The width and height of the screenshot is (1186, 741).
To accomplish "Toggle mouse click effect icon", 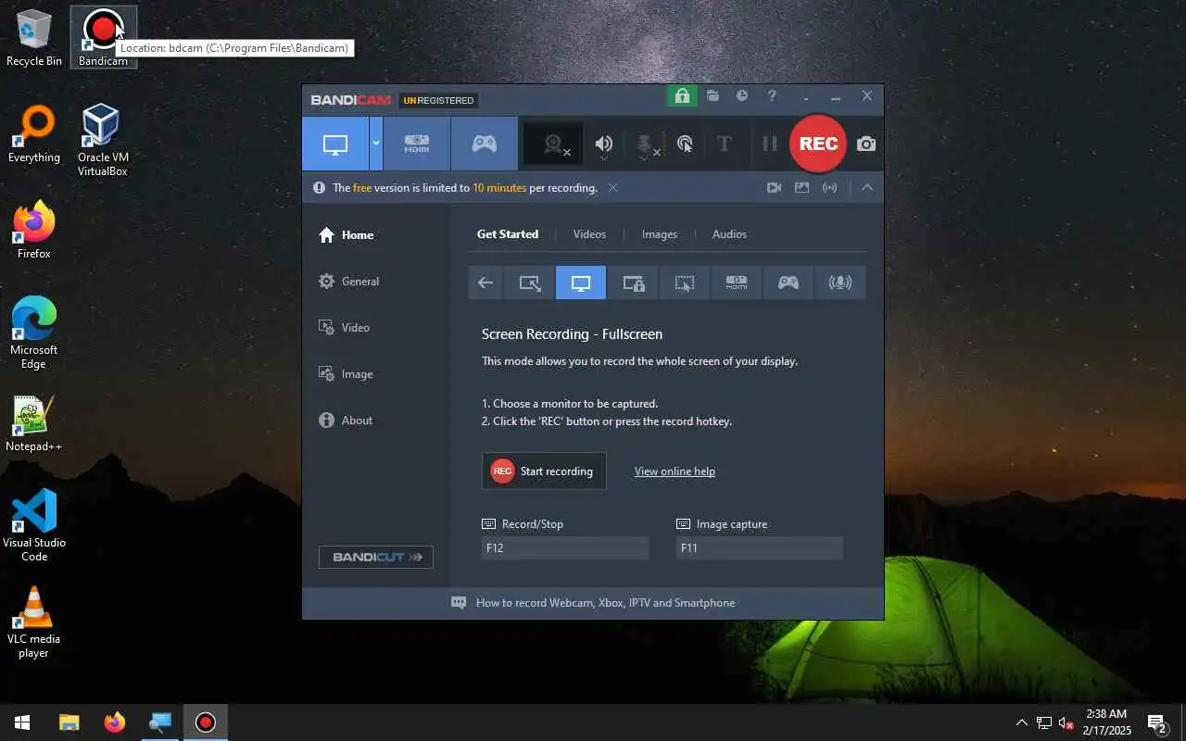I will [685, 144].
